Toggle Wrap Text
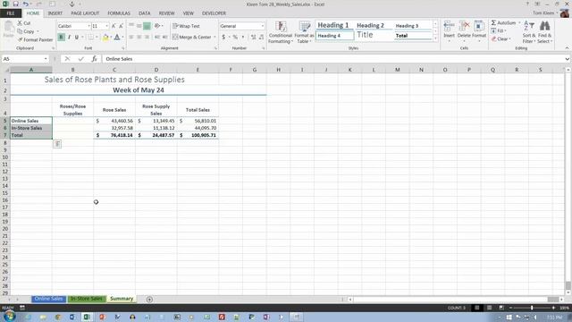This screenshot has height=322, width=572. coord(187,26)
